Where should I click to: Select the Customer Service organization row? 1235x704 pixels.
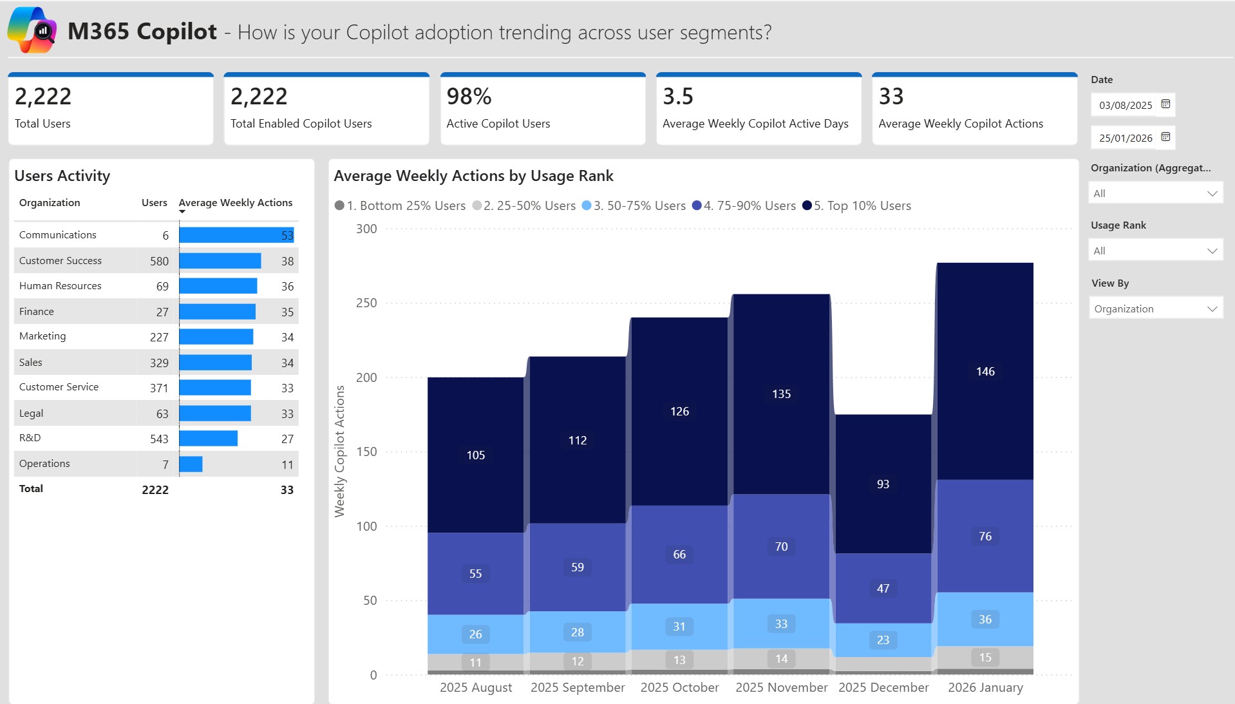coord(156,388)
